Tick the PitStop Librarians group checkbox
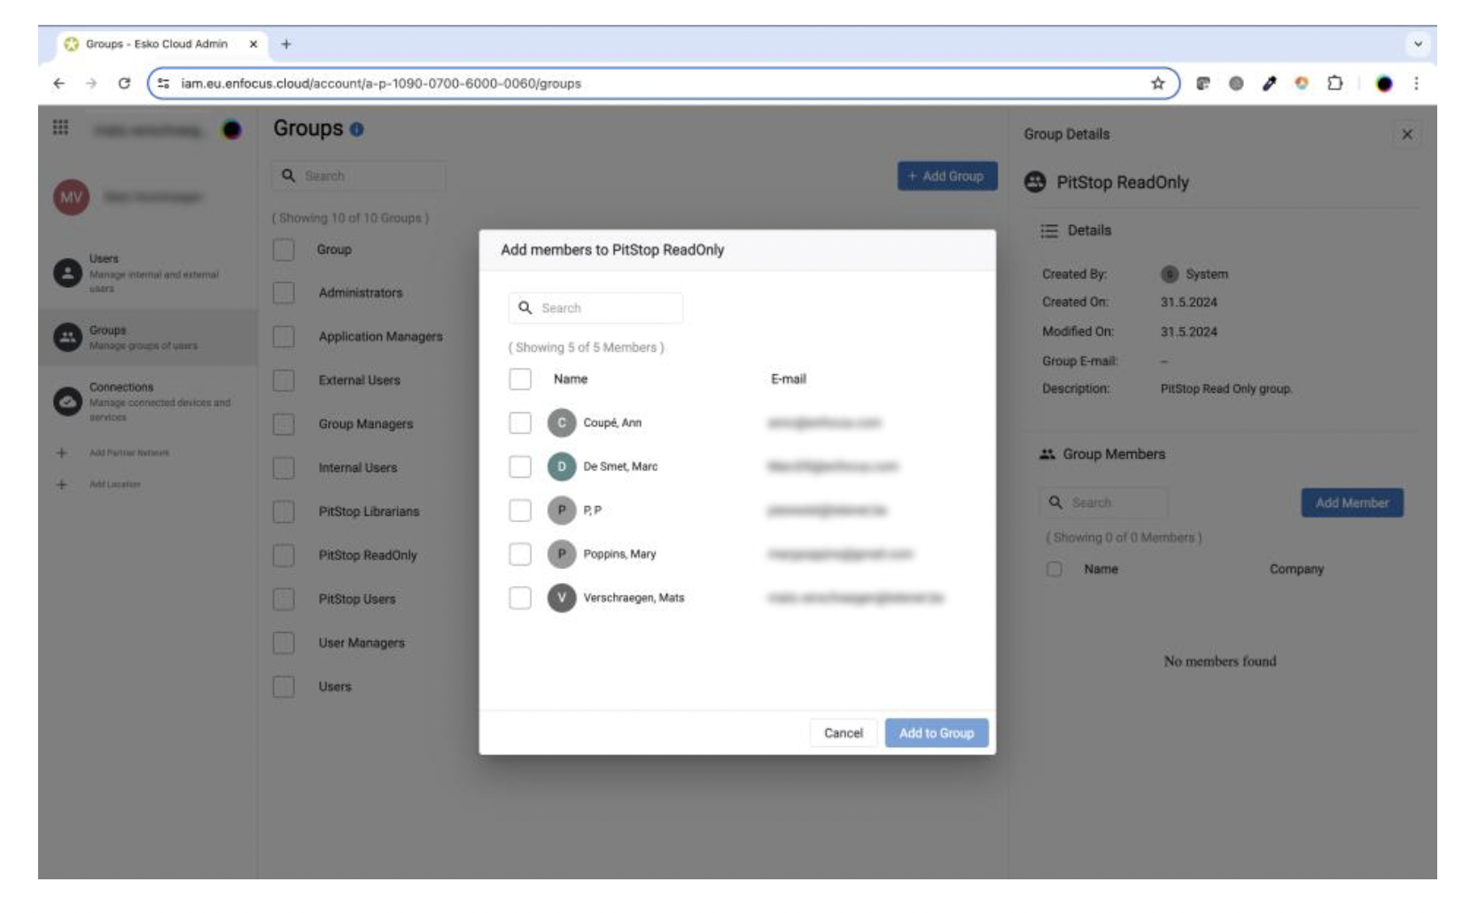 click(x=284, y=511)
